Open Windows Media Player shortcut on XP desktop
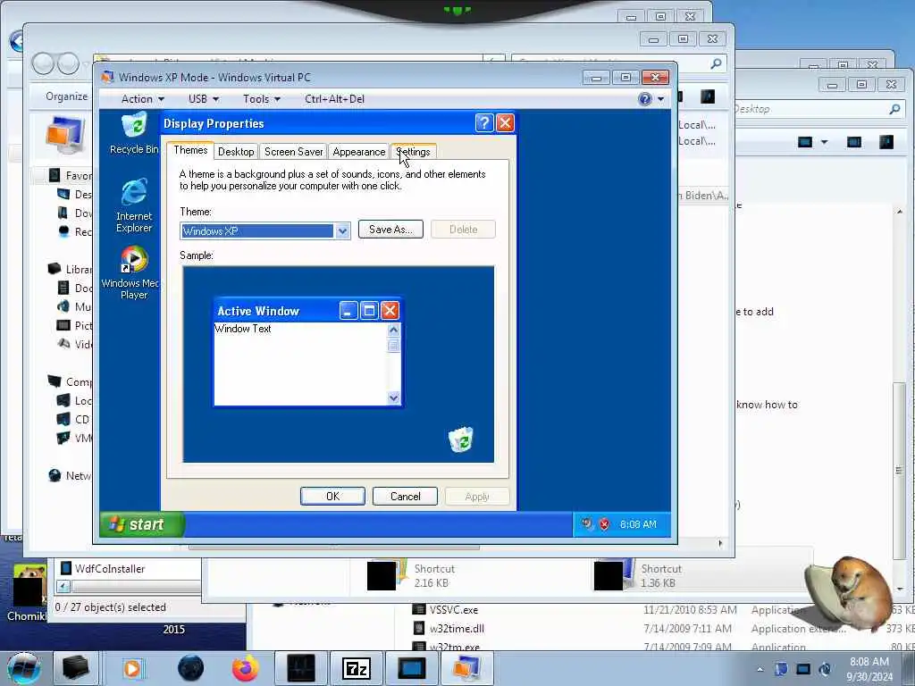 coord(132,273)
